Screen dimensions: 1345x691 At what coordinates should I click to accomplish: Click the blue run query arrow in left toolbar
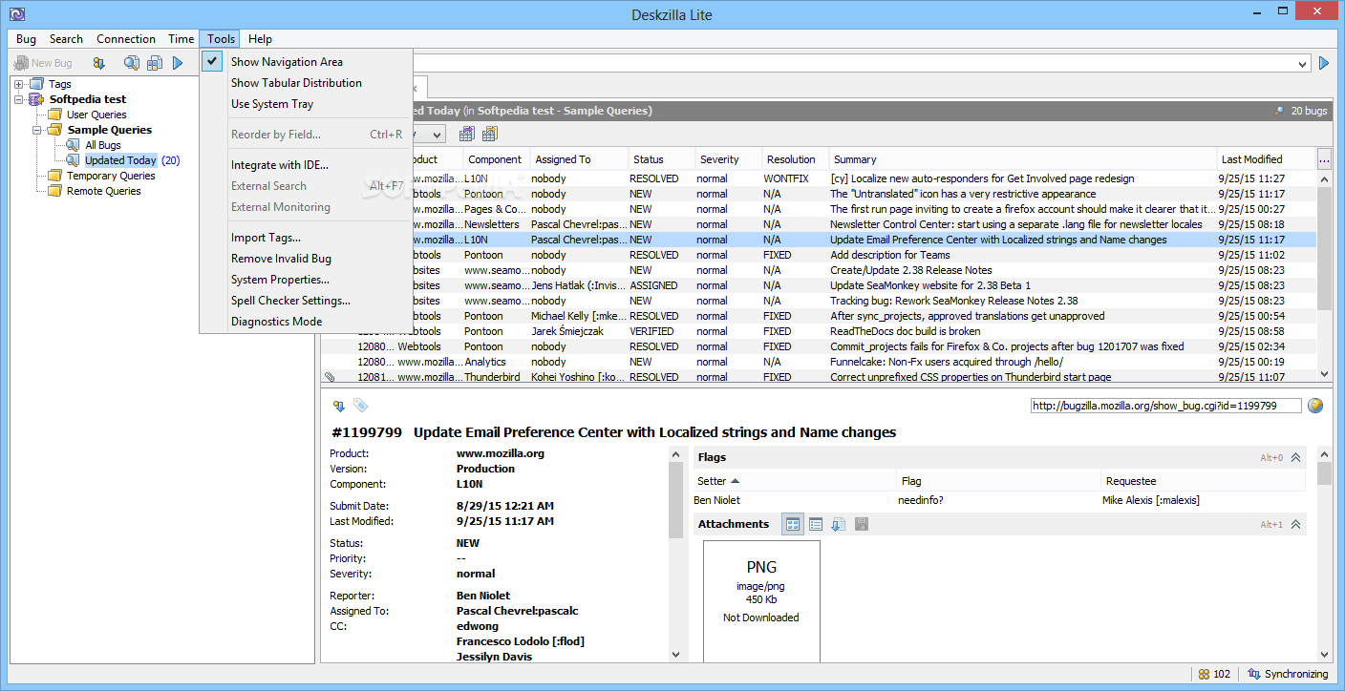178,63
